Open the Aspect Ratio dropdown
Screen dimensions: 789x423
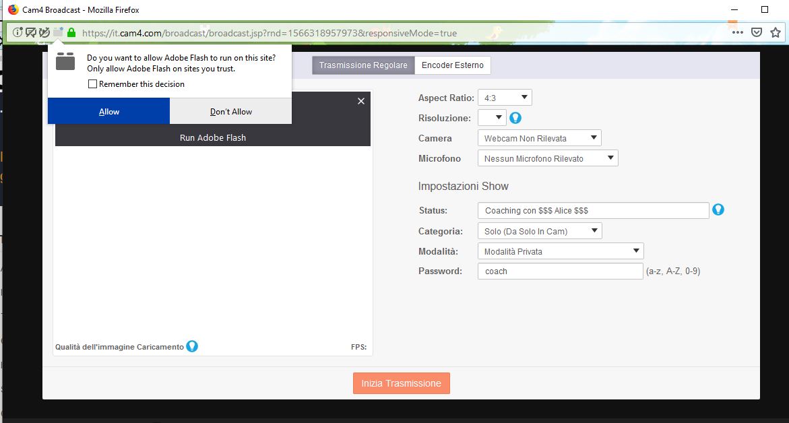click(x=505, y=98)
